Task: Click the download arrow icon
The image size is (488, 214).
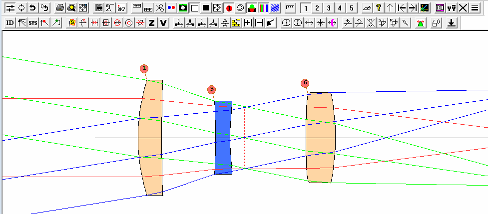Action: point(451,23)
